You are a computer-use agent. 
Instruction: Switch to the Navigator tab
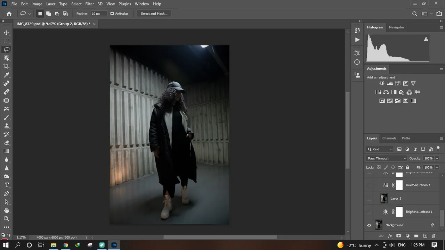(396, 27)
